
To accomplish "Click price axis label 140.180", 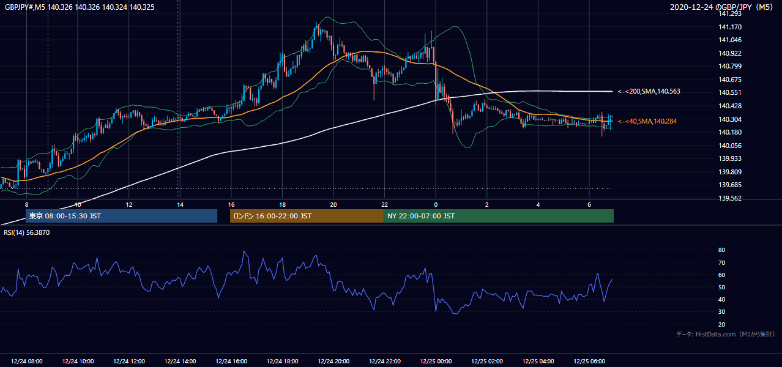I will click(x=730, y=132).
